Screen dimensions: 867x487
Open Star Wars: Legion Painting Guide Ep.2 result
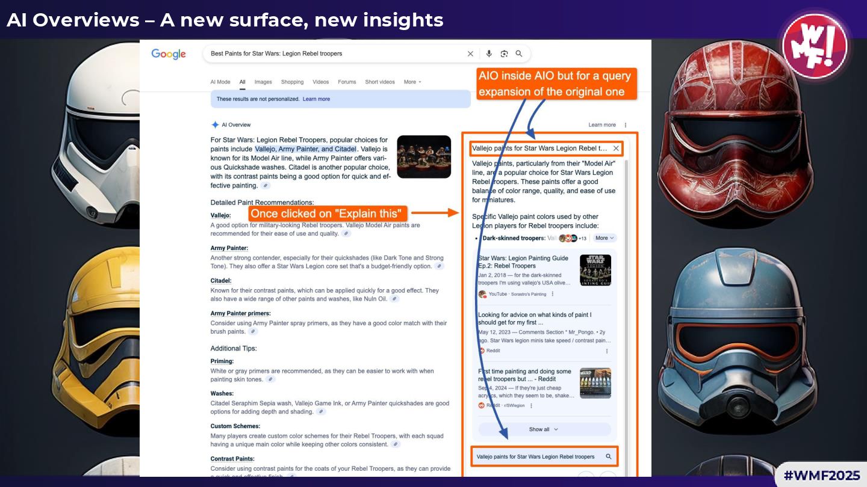click(x=523, y=262)
